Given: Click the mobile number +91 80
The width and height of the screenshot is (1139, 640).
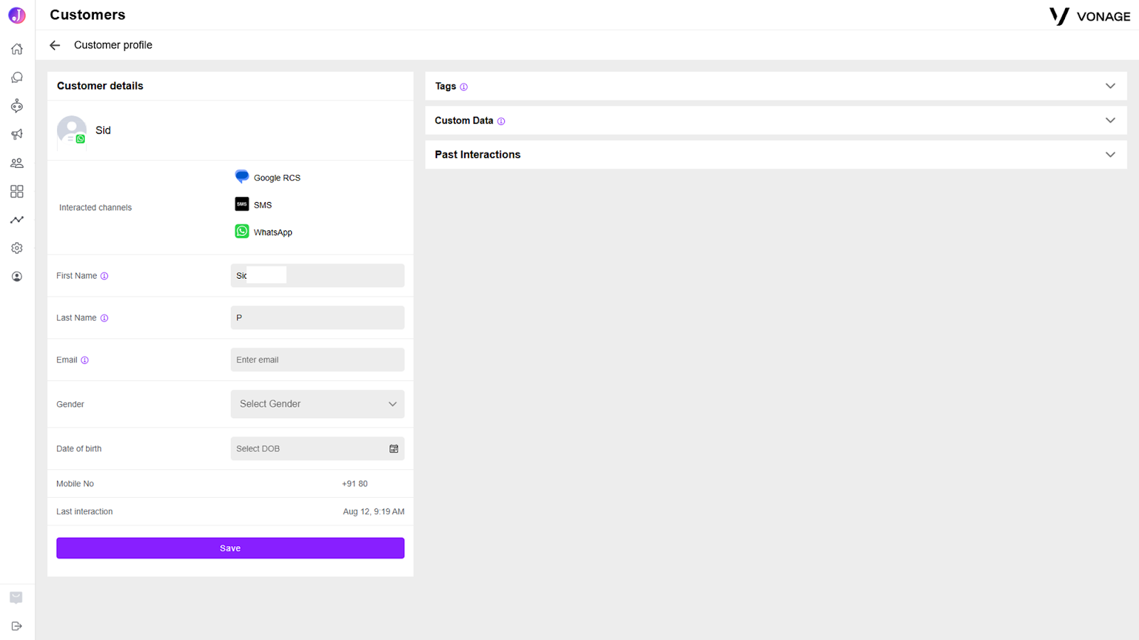Looking at the screenshot, I should pyautogui.click(x=355, y=484).
